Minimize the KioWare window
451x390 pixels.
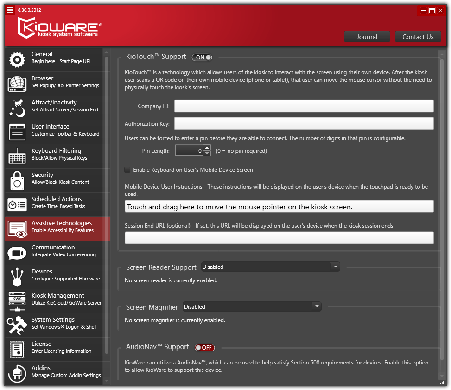click(423, 11)
